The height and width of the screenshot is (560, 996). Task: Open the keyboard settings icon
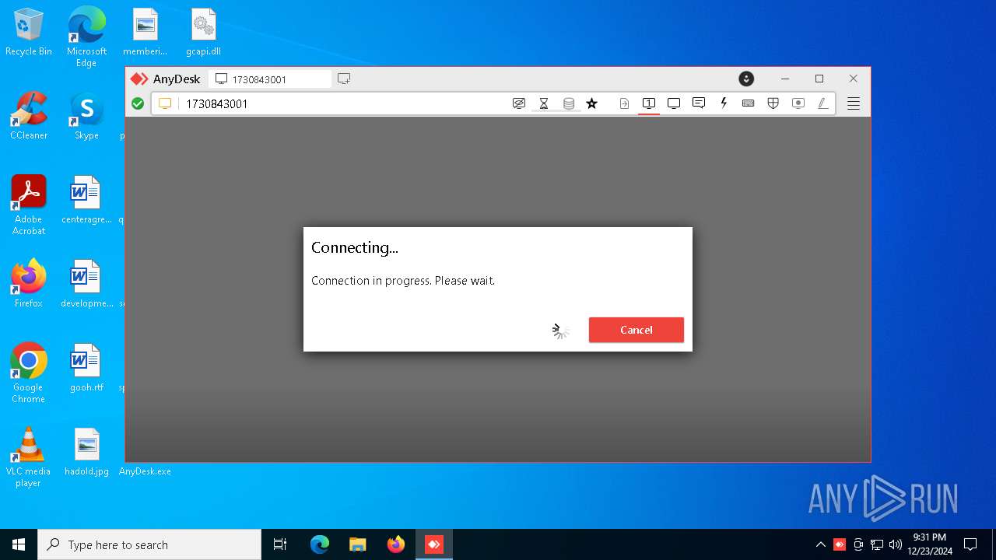[x=749, y=103]
